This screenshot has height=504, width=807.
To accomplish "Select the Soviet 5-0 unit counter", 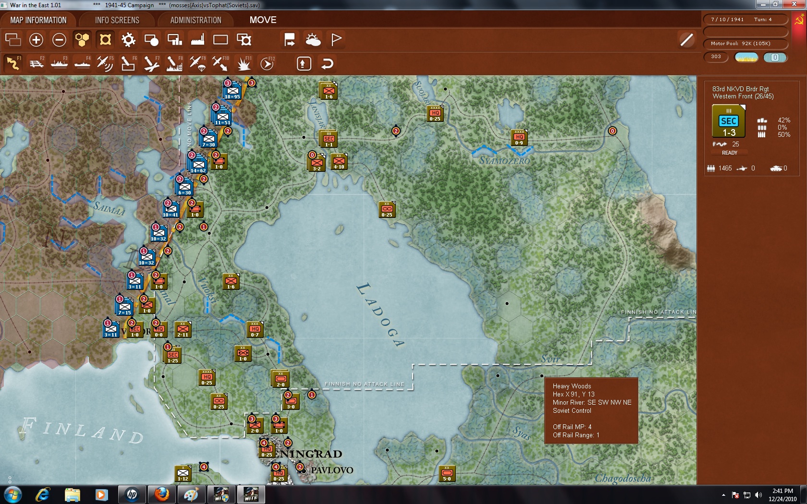I will pyautogui.click(x=447, y=474).
